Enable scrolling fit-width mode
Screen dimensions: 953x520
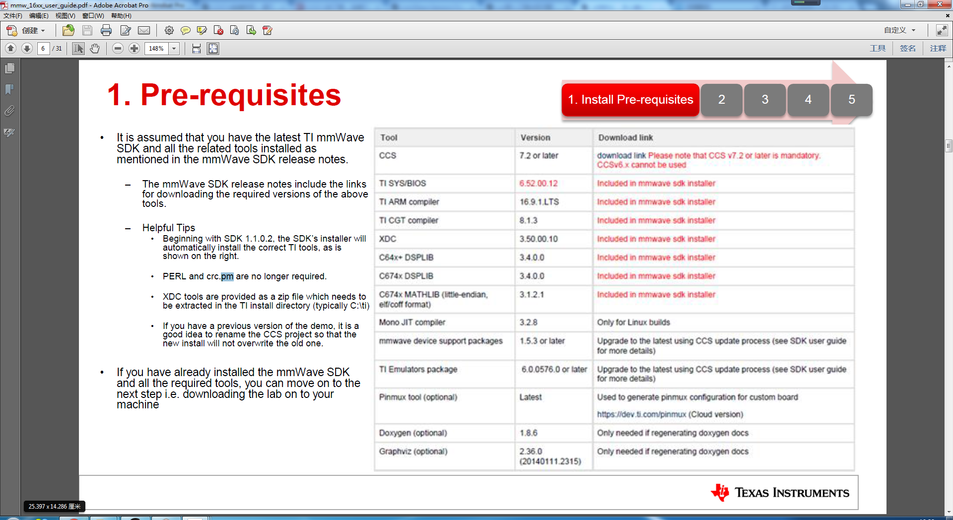pos(197,49)
